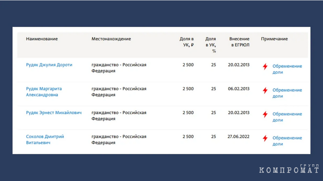Click lightning icon in Соколов Дмитрий Витальевич row
This screenshot has height=181, width=323.
[x=265, y=138]
